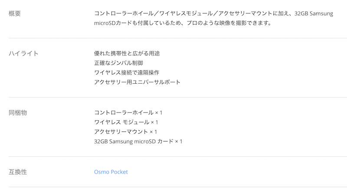Click the ワイヤレス モジュール × 1 item
The image size is (347, 194).
pyautogui.click(x=126, y=122)
